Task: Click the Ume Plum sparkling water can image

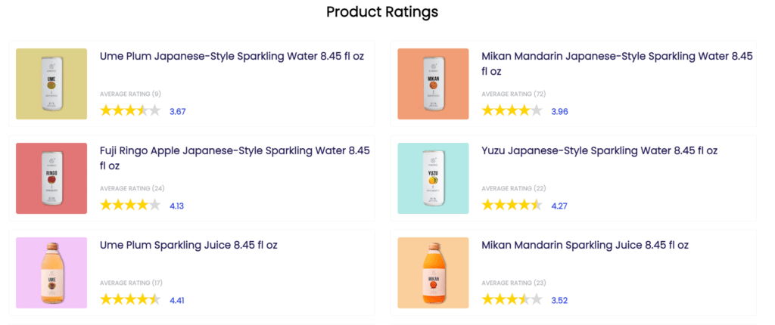Action: pos(51,84)
